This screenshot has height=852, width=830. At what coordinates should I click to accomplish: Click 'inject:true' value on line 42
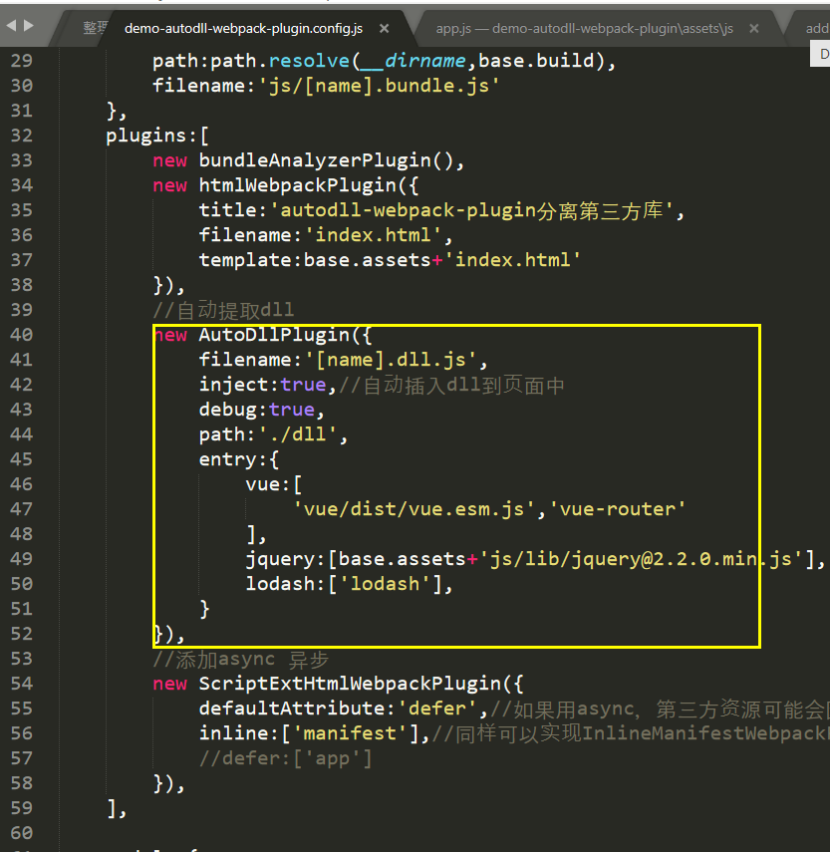[x=262, y=385]
